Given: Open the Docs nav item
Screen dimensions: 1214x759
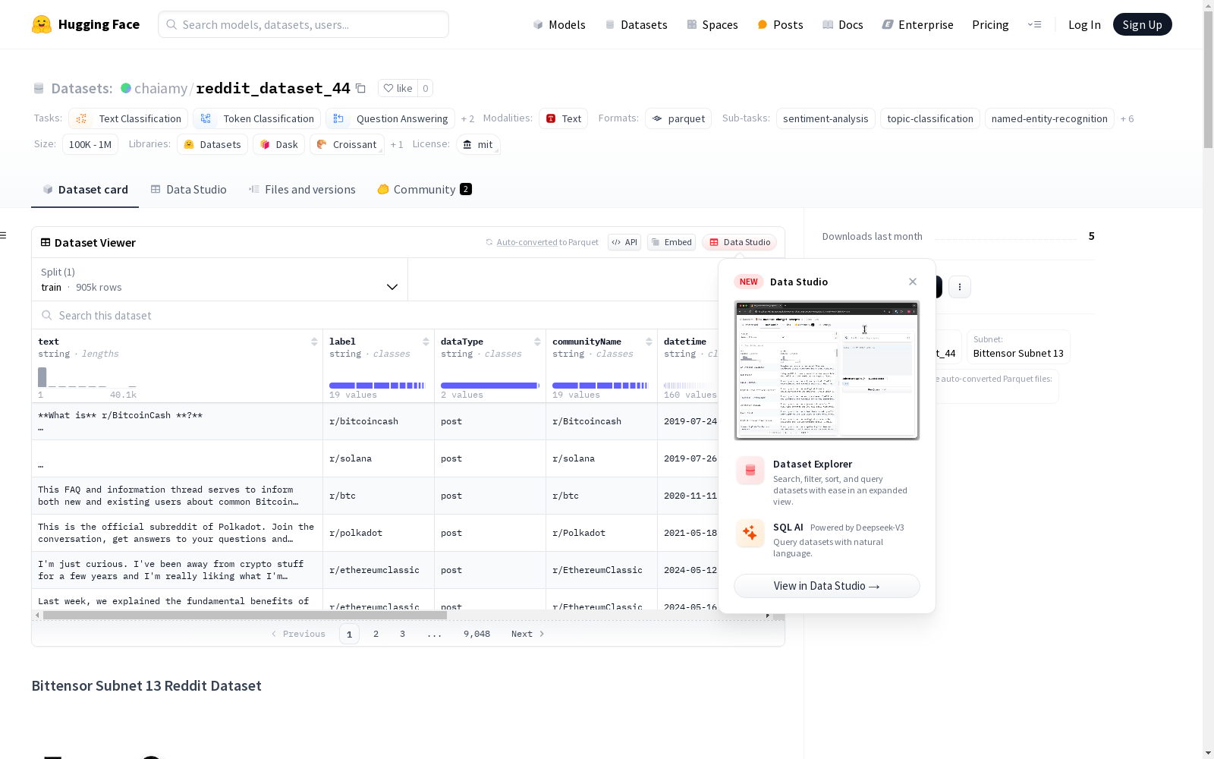Looking at the screenshot, I should (843, 24).
